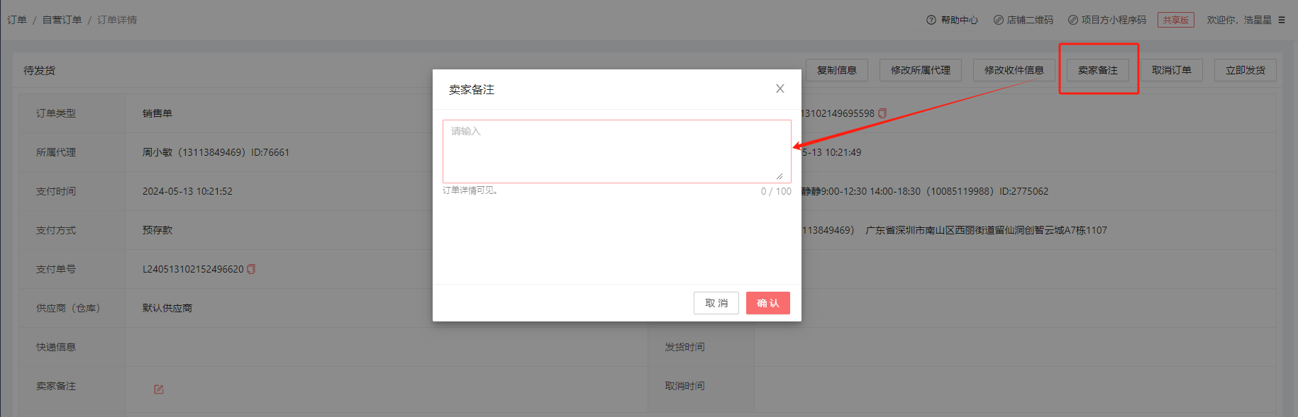Navigate to 自营订单 breadcrumb
This screenshot has width=1298, height=417.
(62, 20)
